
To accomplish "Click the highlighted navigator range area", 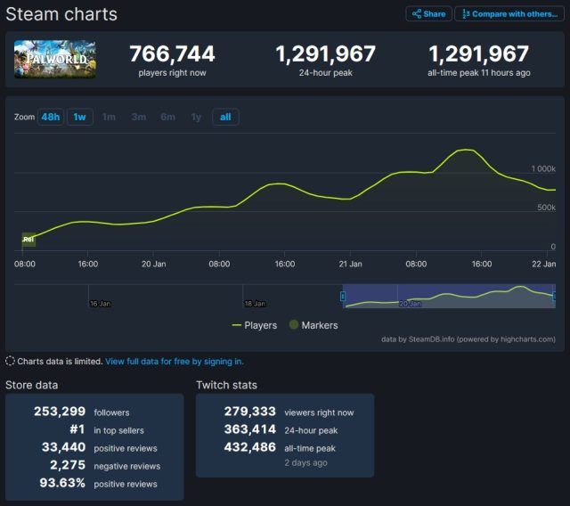I will click(449, 297).
